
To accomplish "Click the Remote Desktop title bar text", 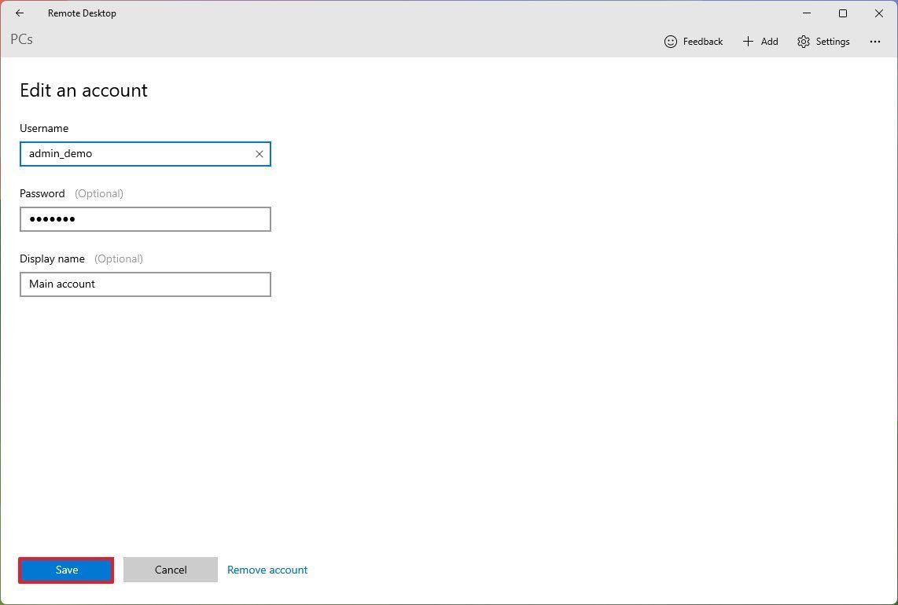I will [x=82, y=13].
